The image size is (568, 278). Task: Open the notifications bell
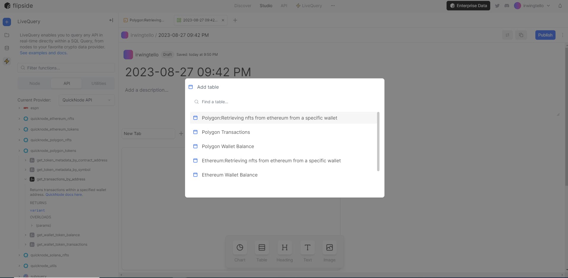[x=560, y=6]
